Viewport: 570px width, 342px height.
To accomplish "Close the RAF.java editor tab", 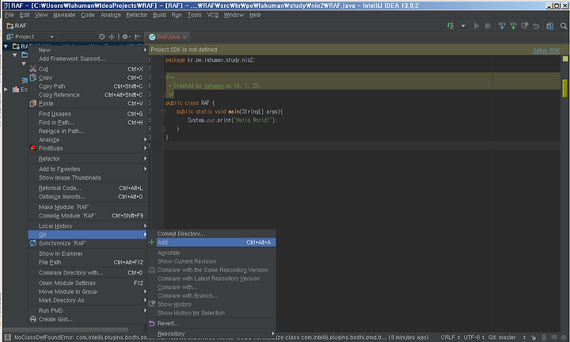I will point(184,37).
